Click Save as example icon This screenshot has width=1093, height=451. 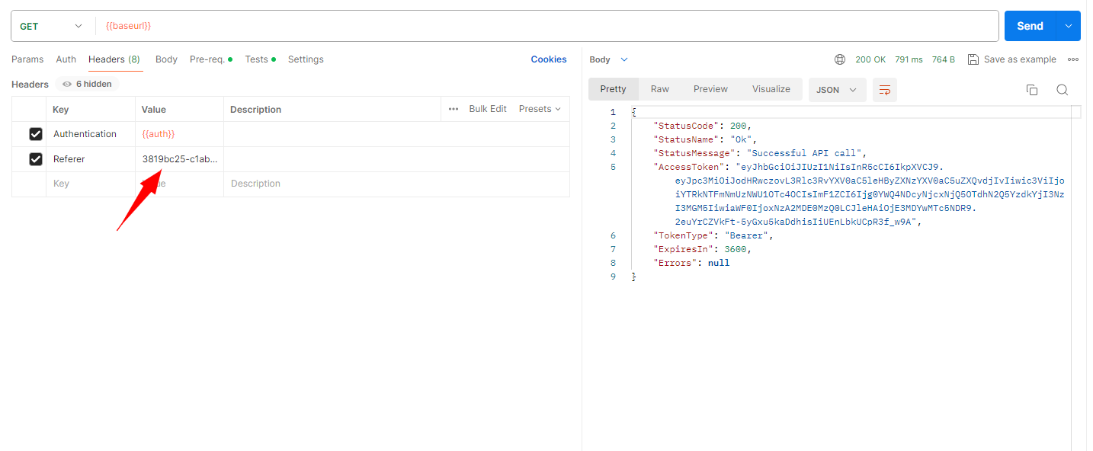[973, 59]
